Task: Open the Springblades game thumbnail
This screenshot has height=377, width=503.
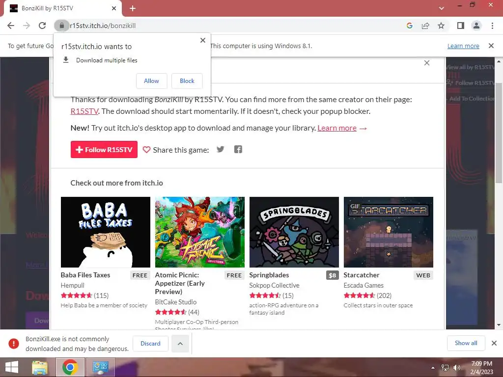Action: click(294, 232)
